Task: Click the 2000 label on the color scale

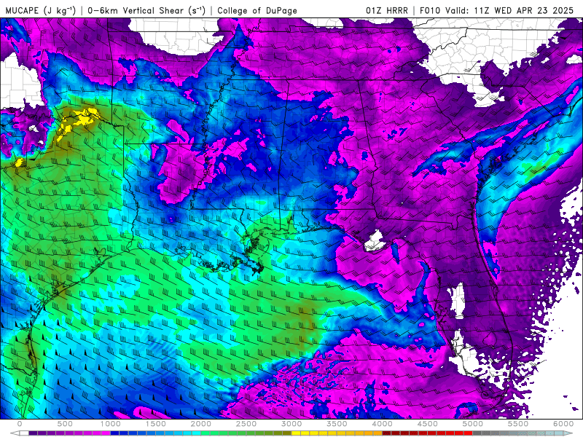Action: pos(201,424)
